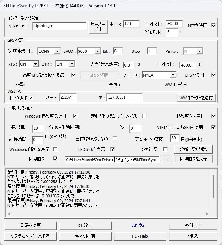Screen dimensions: 222x245
Task: Enable Windowsの通知を表示 checkbox
Action: coord(55,149)
